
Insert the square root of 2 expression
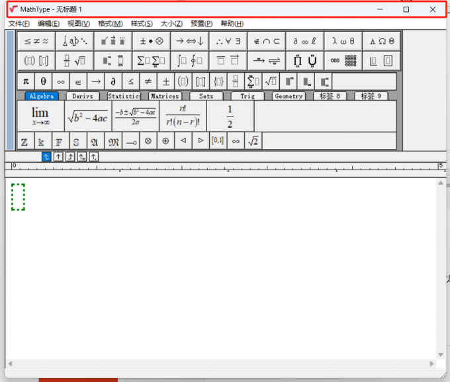click(253, 141)
